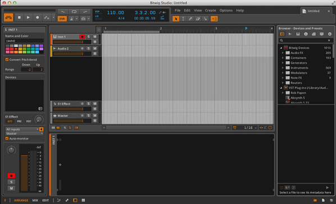Mute the Inst 1 track

tap(95, 37)
